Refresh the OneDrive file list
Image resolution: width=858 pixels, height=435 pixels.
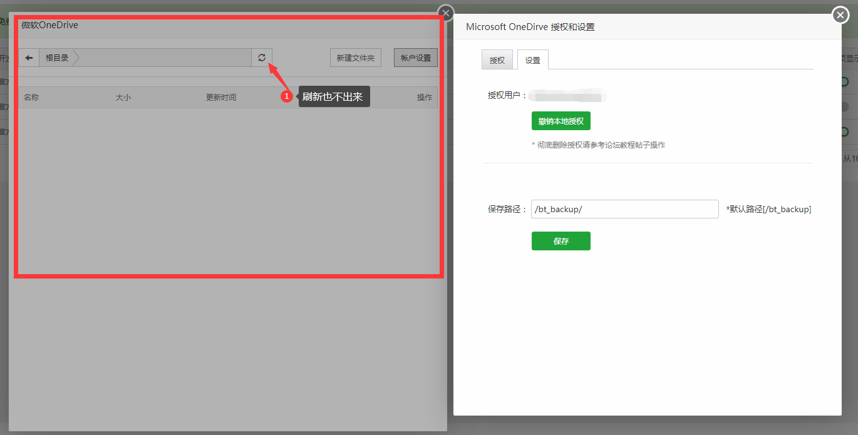(262, 58)
